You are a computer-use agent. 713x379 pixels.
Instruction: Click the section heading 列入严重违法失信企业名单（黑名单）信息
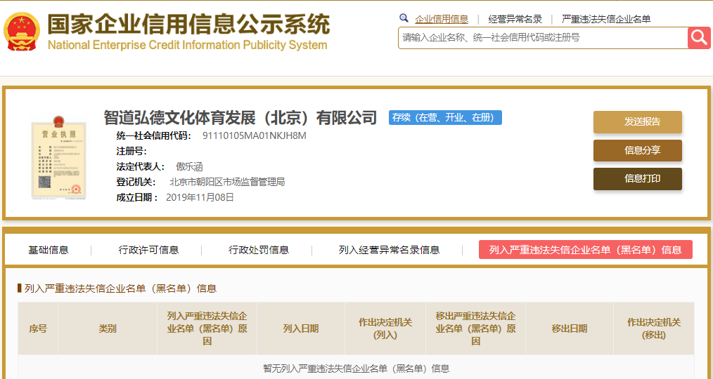point(120,288)
